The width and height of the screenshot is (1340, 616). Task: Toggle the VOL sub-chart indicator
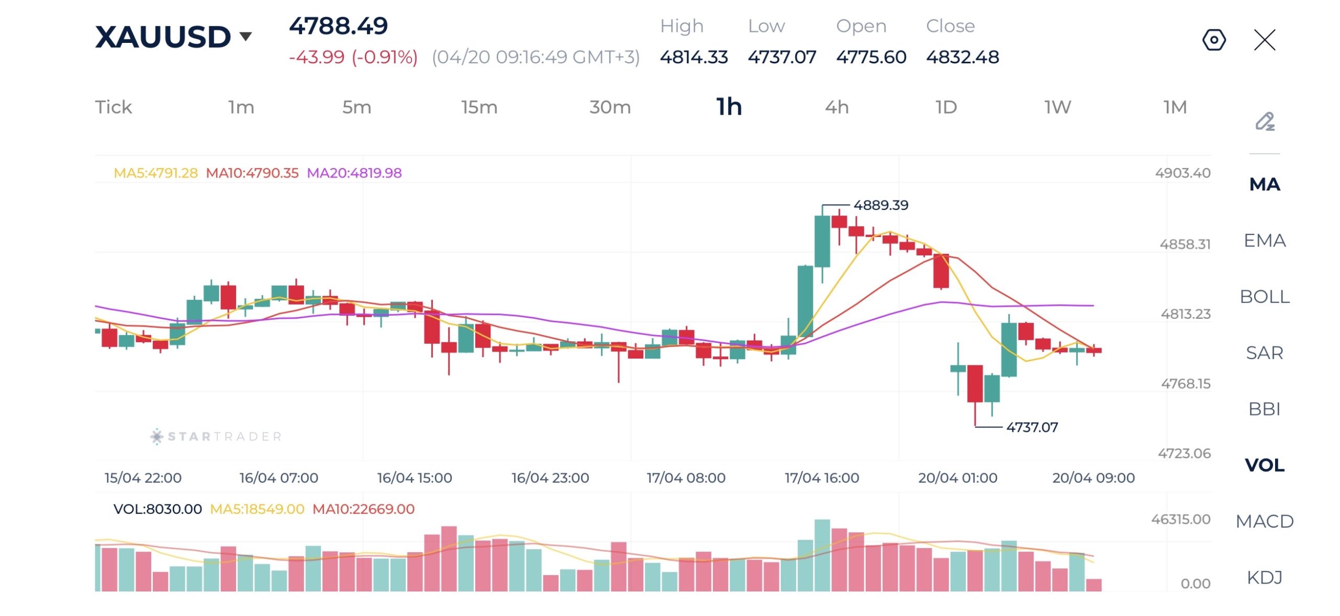[1265, 465]
